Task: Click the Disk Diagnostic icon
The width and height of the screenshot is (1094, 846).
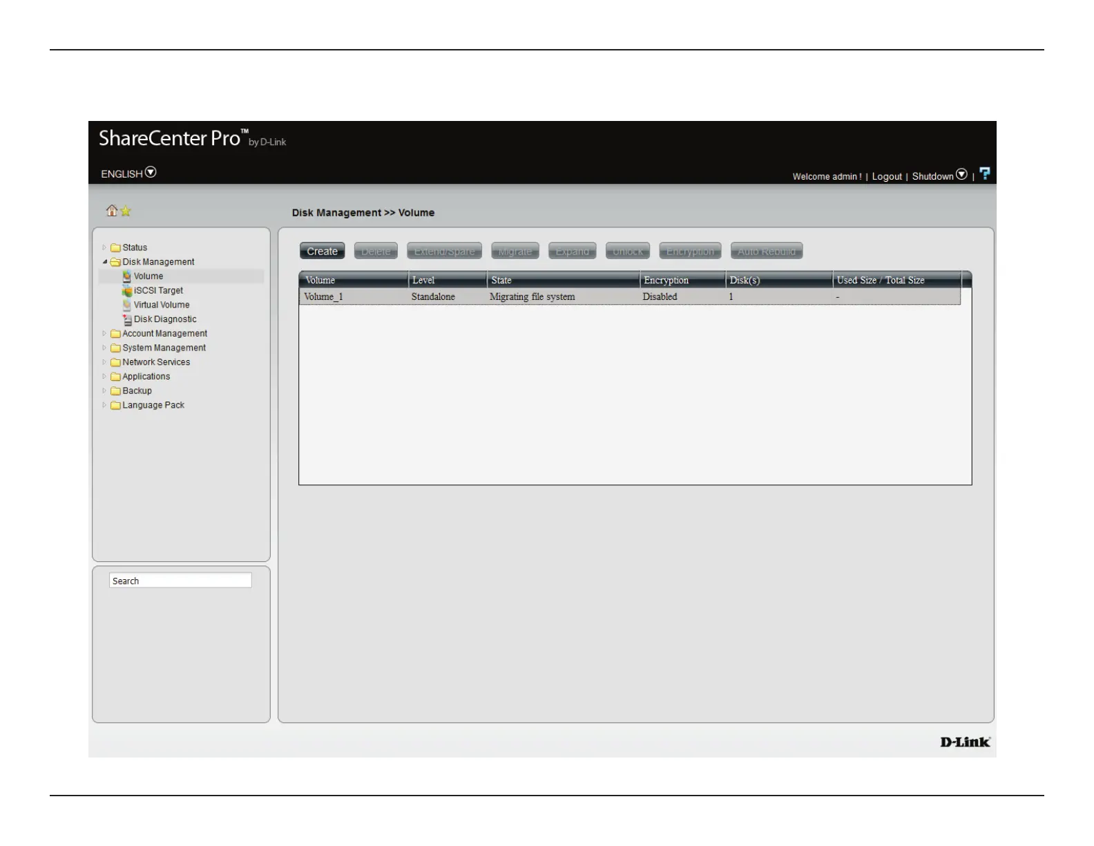Action: 127,319
